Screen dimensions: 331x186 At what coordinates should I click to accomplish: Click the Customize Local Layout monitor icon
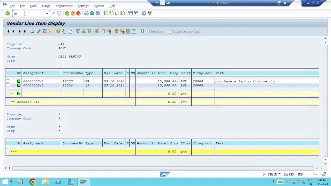pos(150,13)
